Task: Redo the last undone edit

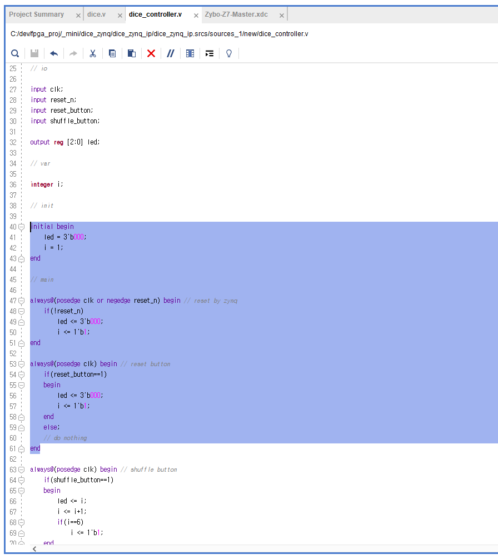Action: click(x=73, y=53)
